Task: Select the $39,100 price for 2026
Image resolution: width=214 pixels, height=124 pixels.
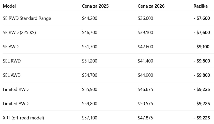Action: click(x=145, y=33)
